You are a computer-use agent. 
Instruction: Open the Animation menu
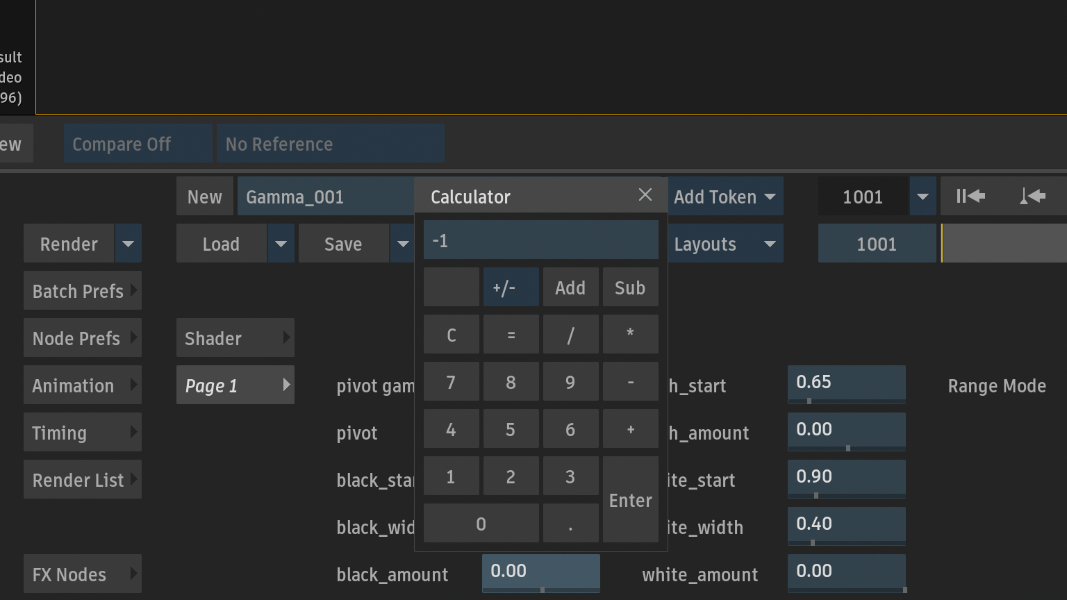83,385
